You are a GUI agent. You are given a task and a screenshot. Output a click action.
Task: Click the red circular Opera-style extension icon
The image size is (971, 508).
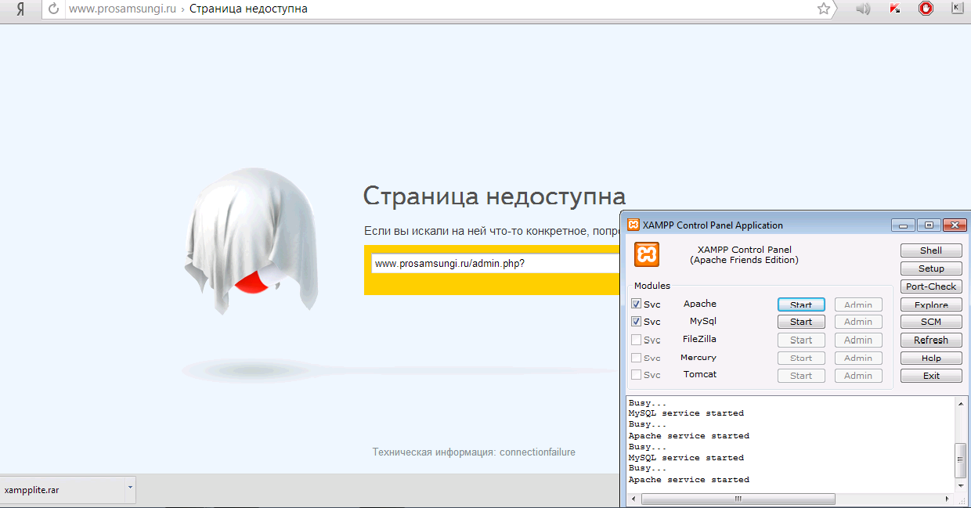pos(926,9)
